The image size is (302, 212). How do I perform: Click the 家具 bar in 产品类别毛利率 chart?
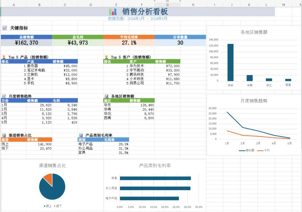click(155, 178)
